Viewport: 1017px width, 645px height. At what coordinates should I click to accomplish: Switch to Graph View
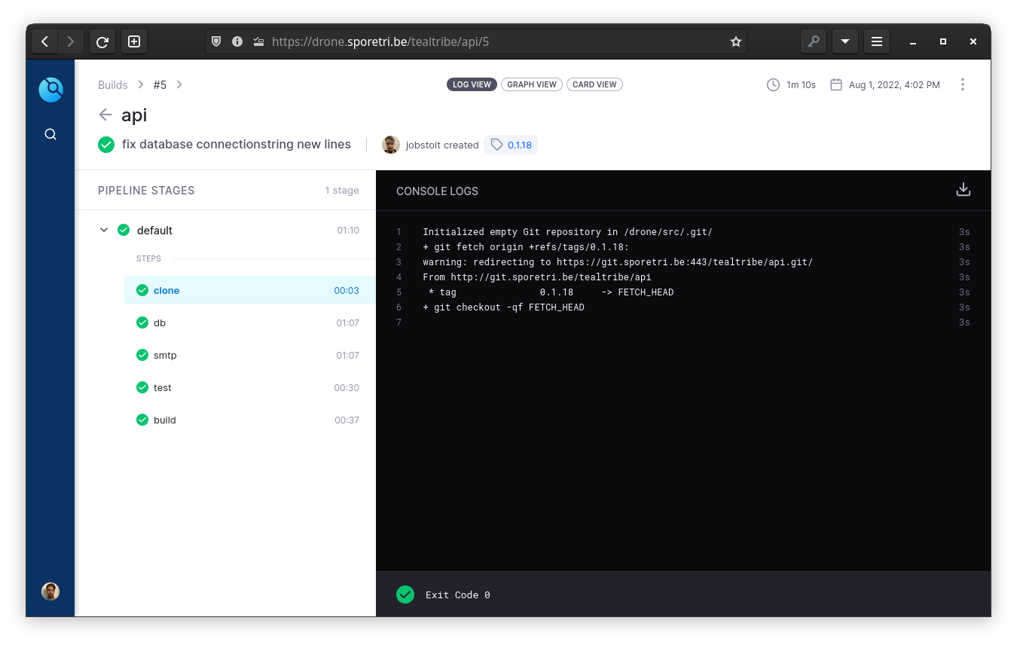pos(531,84)
